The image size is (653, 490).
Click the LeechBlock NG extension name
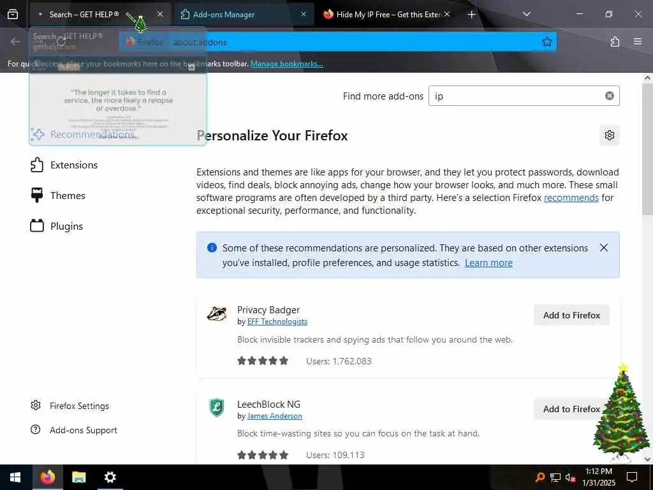(x=268, y=404)
